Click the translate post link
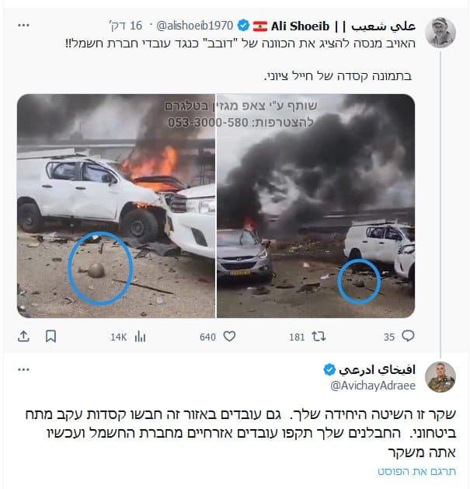Image resolution: width=470 pixels, height=489 pixels. 416,471
